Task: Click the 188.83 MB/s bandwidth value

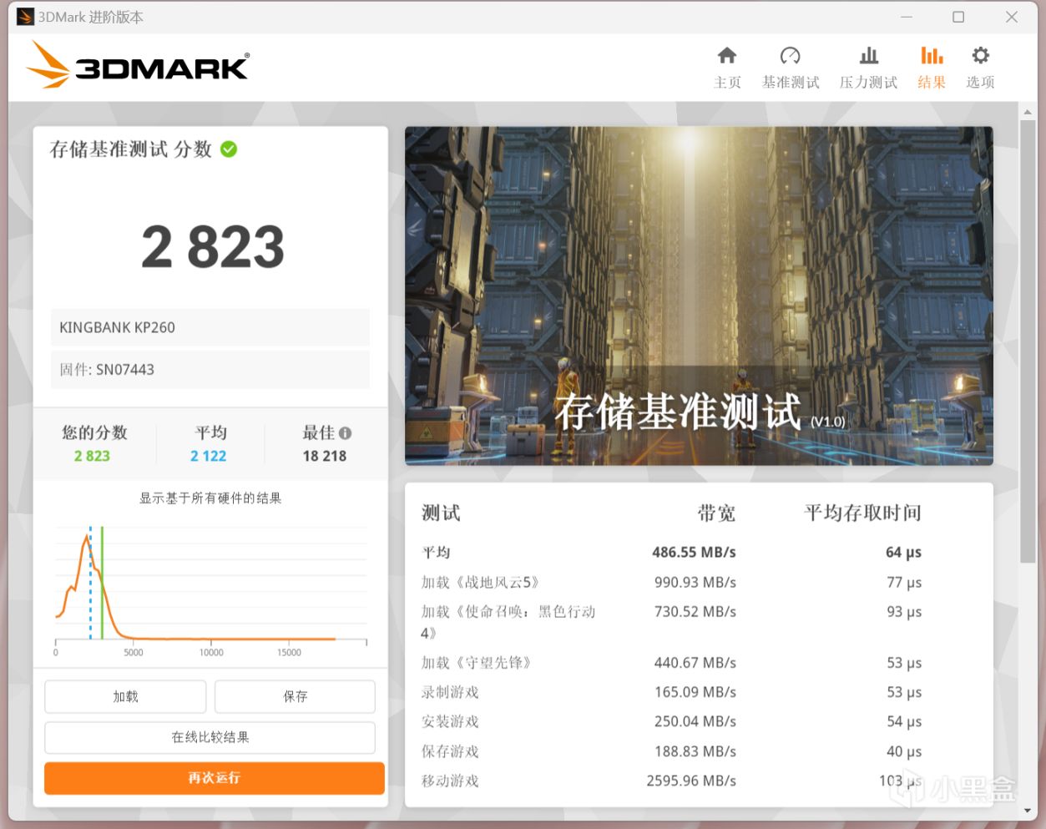Action: click(695, 751)
